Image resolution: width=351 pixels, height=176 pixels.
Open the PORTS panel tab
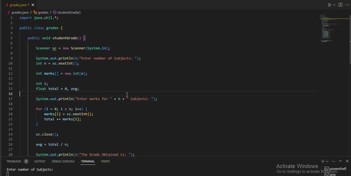click(105, 161)
